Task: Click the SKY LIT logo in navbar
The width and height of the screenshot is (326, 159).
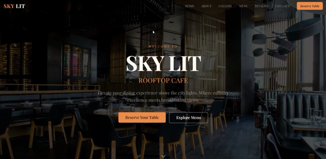Action: tap(14, 6)
